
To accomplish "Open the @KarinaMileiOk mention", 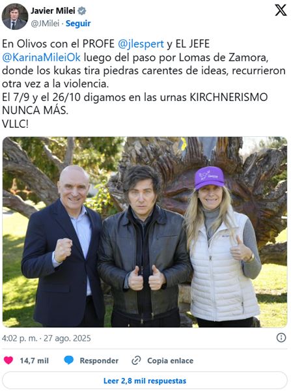I will click(42, 57).
